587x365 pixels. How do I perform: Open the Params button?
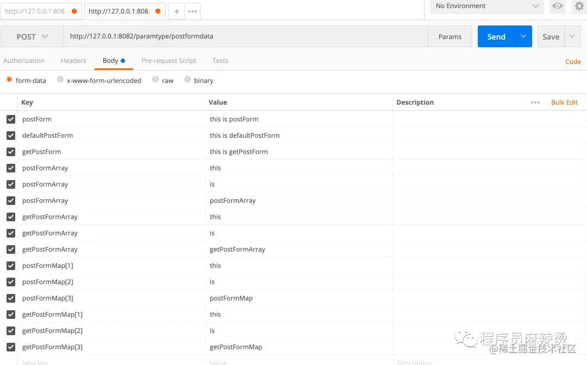tap(450, 37)
